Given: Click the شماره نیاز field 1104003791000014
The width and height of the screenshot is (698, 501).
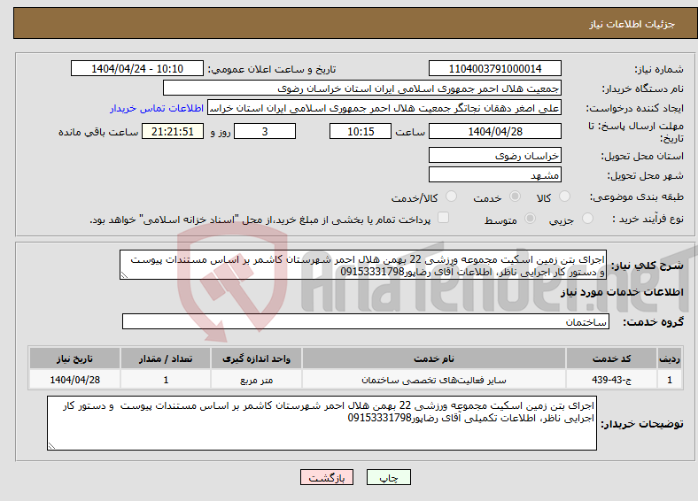Looking at the screenshot, I should (x=494, y=68).
